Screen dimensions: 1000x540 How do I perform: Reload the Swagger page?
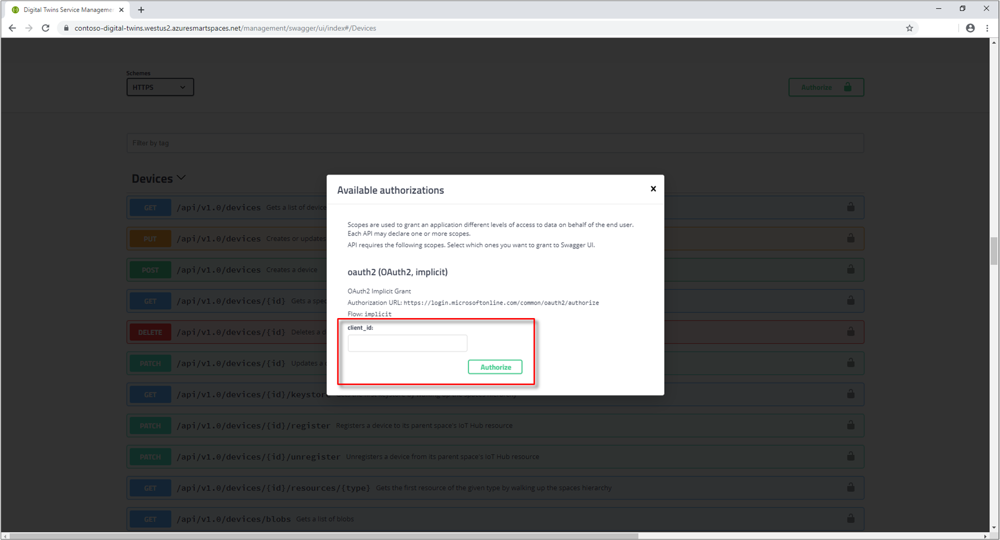46,28
